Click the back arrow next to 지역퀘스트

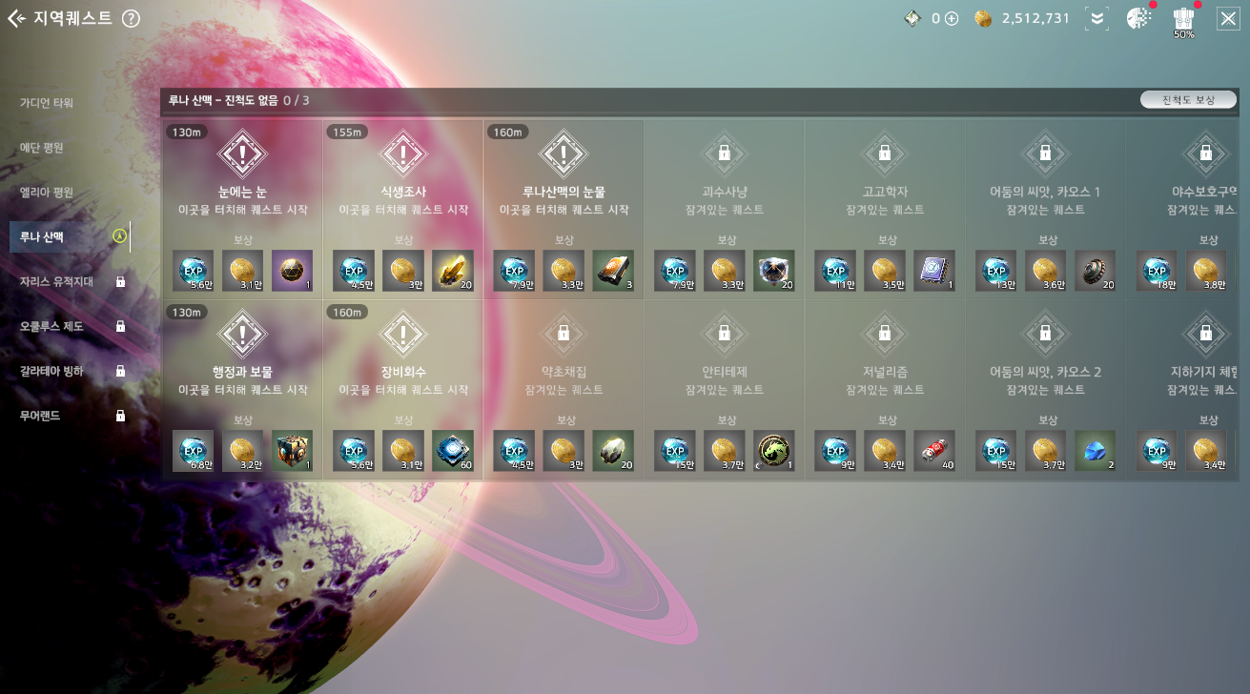[16, 18]
